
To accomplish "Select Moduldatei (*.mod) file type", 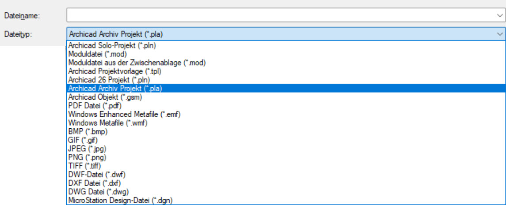I will click(285, 54).
